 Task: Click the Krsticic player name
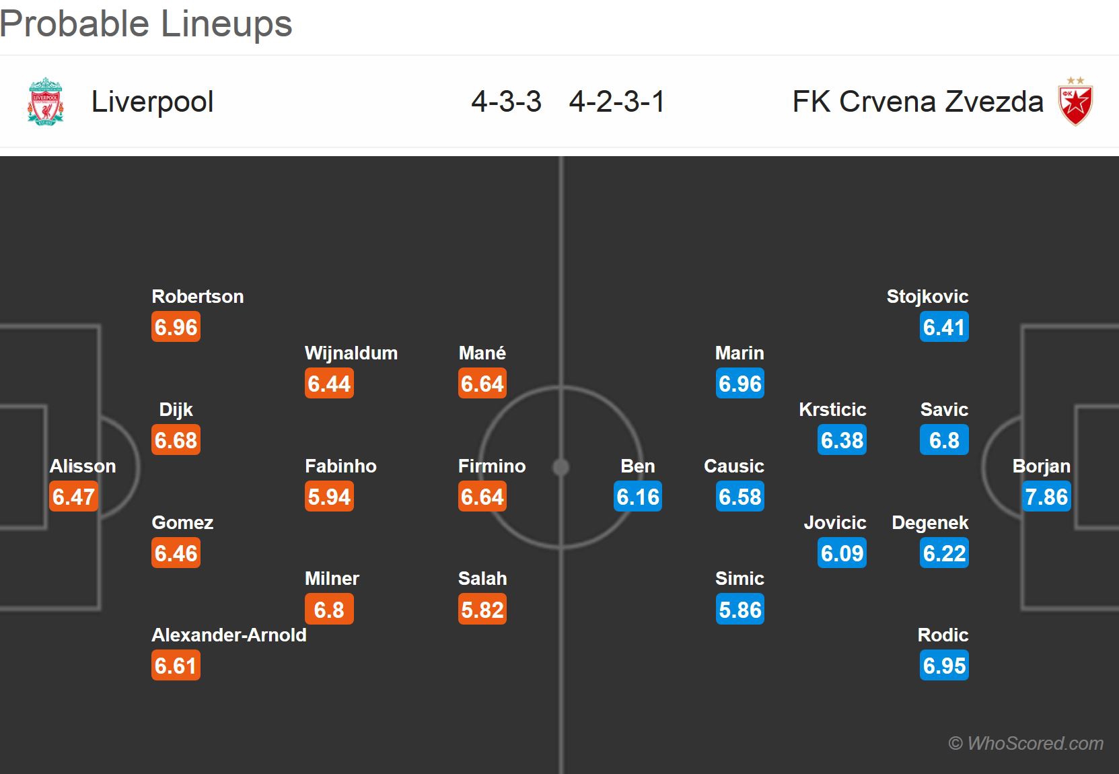pos(832,409)
